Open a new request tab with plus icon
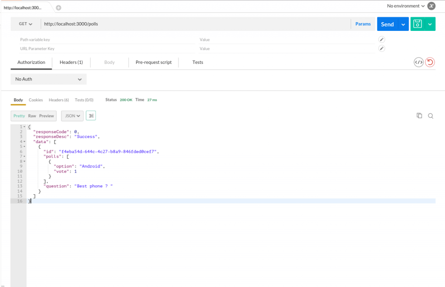445x287 pixels. point(58,7)
